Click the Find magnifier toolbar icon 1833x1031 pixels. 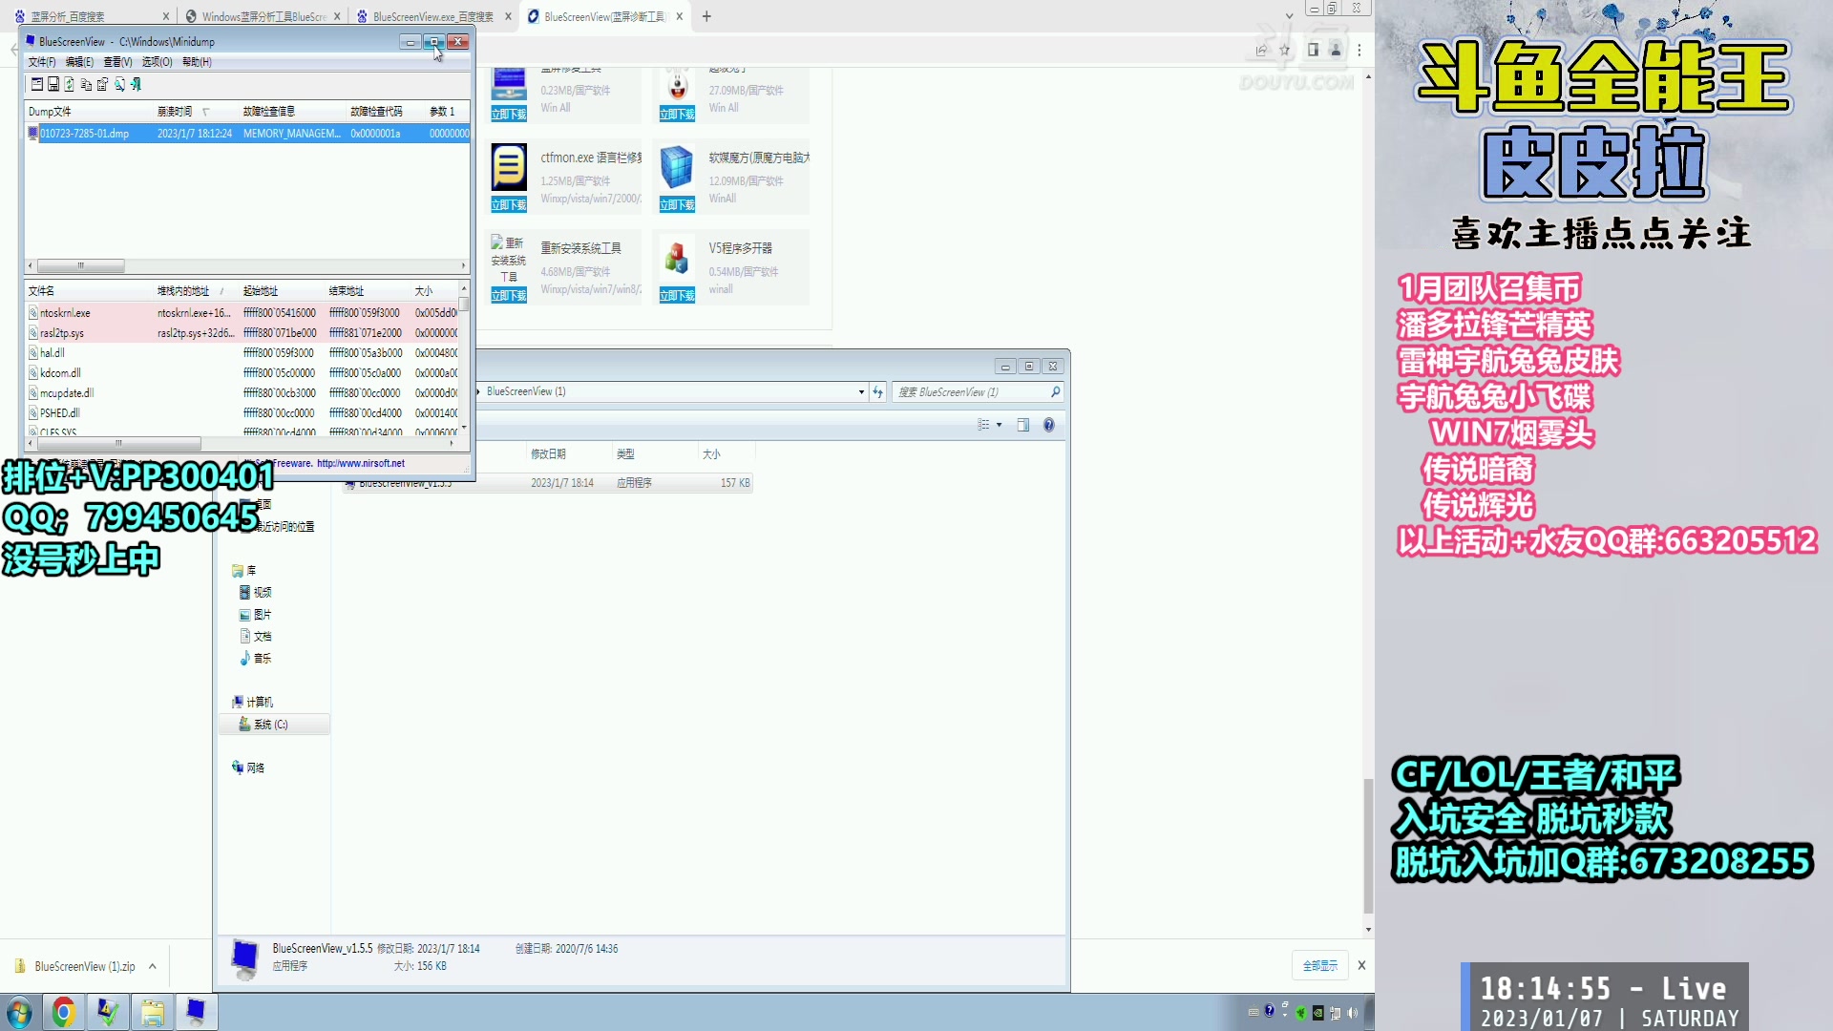tap(119, 84)
